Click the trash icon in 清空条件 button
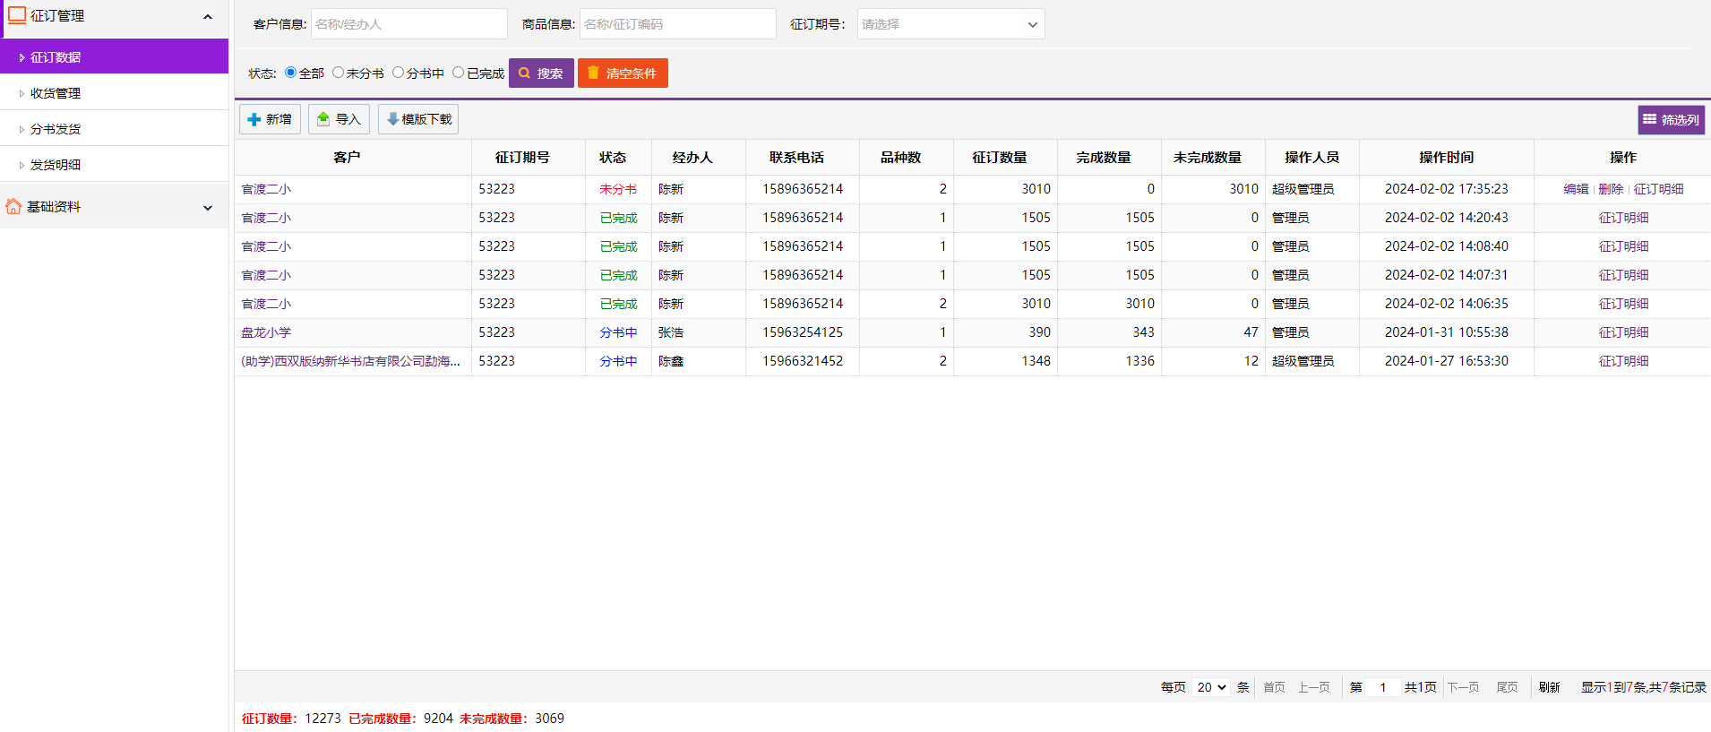Viewport: 1711px width, 732px height. tap(593, 73)
